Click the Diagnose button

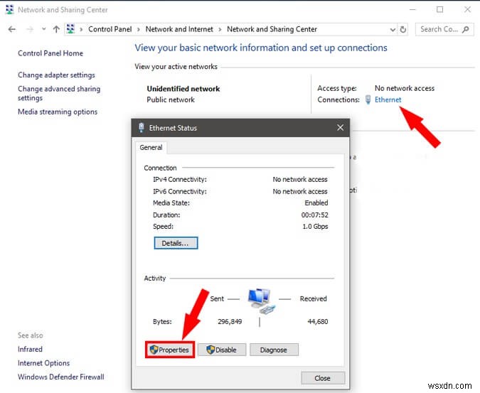[274, 350]
